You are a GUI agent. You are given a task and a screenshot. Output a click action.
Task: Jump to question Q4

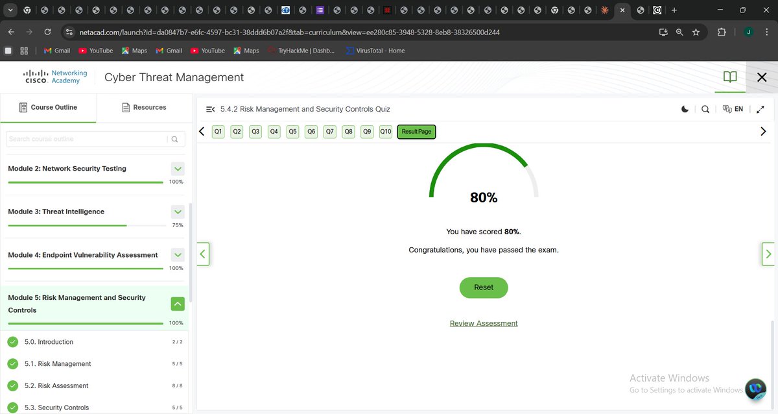[x=274, y=132]
